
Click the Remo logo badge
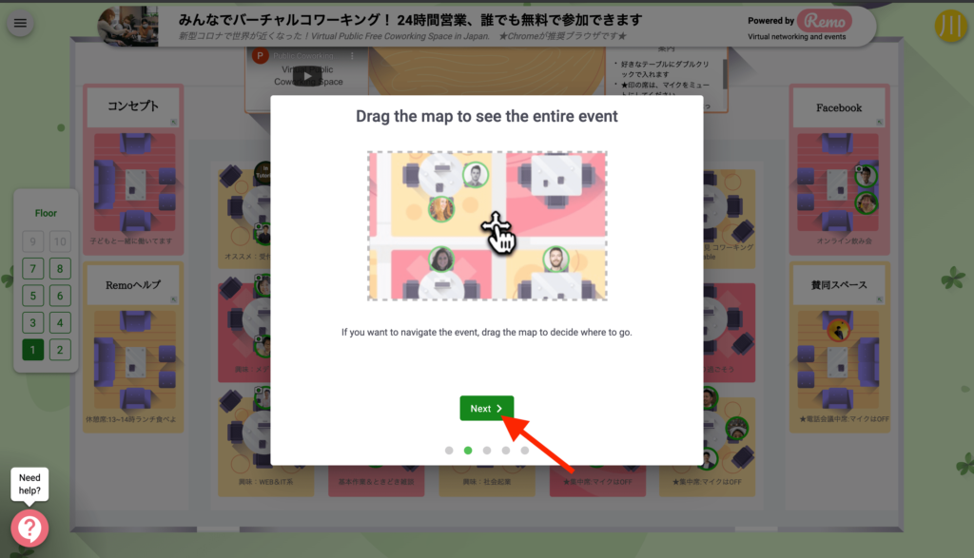825,21
